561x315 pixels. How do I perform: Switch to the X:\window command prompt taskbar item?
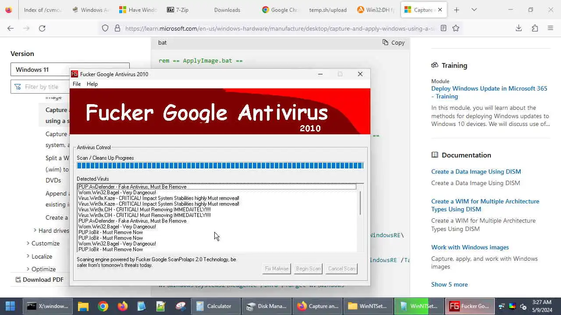(x=48, y=306)
